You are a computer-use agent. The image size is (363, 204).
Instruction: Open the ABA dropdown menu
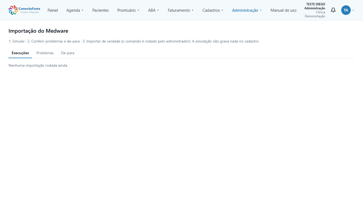pyautogui.click(x=154, y=10)
